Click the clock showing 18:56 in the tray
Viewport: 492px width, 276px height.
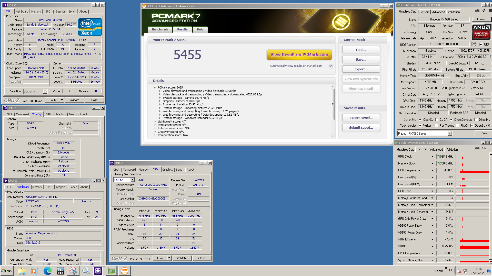(478, 269)
